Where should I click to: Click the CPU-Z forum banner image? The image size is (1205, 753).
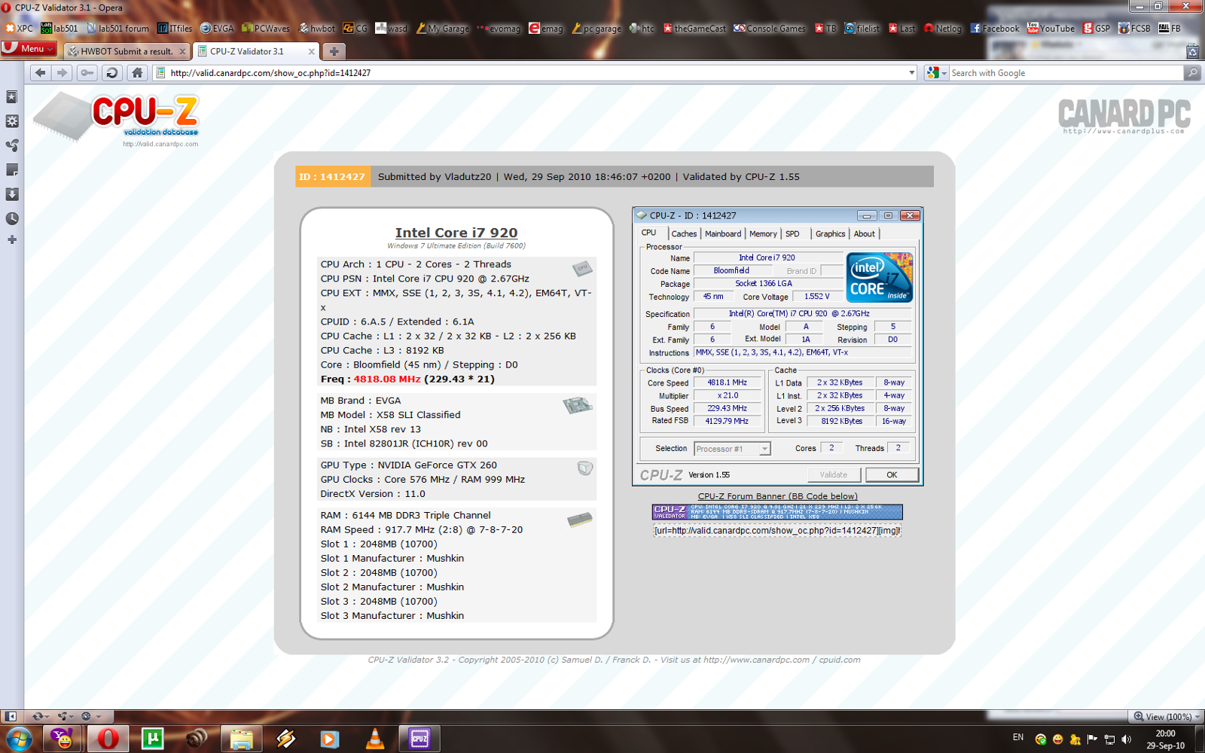pyautogui.click(x=777, y=512)
